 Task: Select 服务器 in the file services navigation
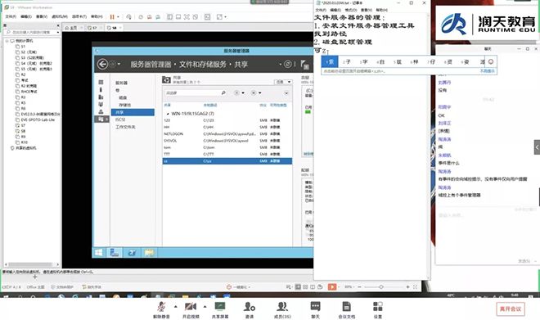[121, 83]
